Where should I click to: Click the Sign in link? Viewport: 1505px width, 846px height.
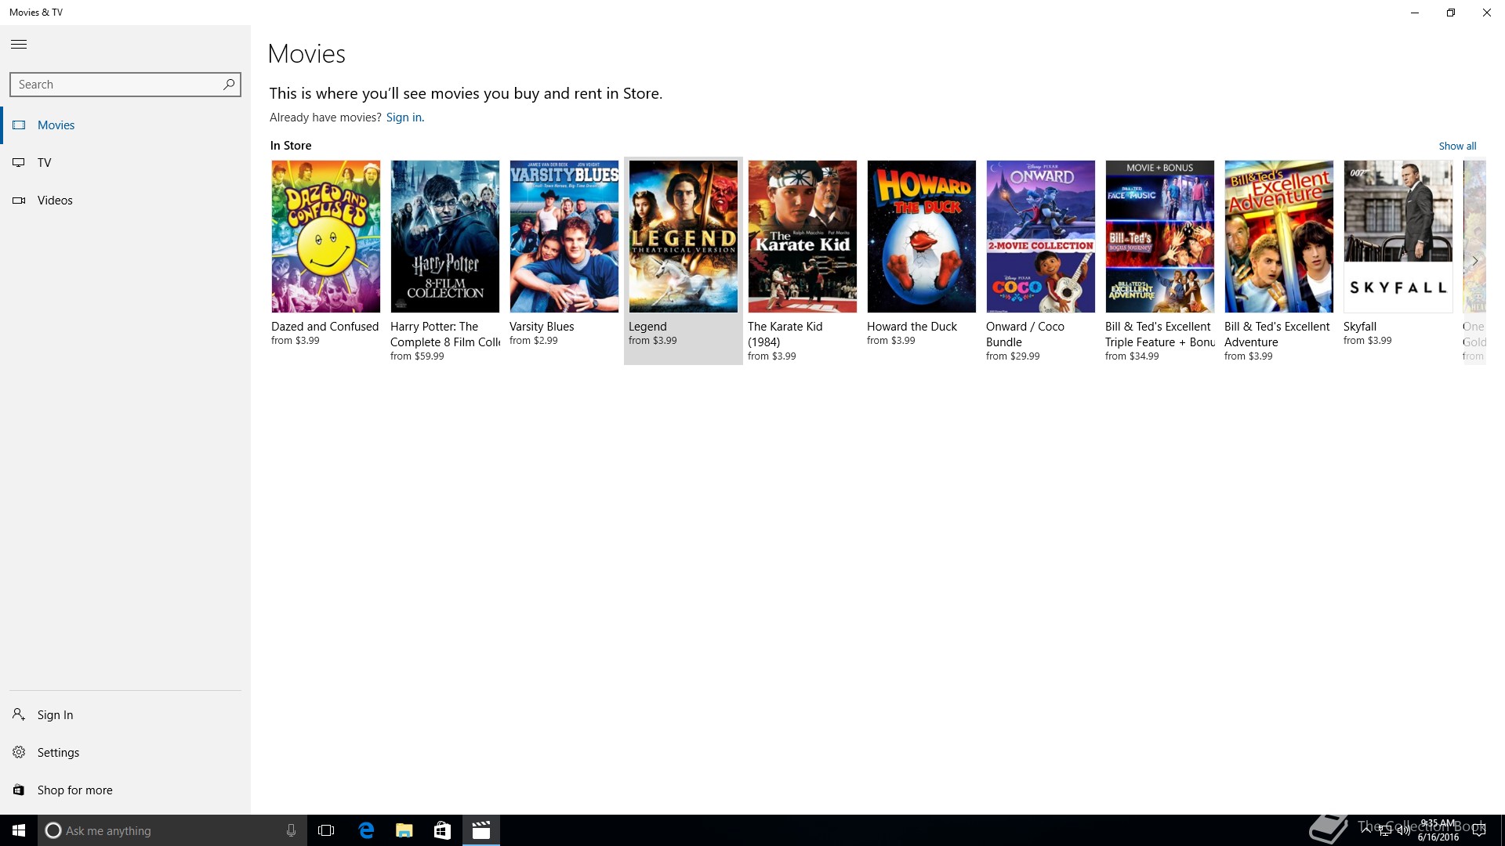(x=404, y=117)
